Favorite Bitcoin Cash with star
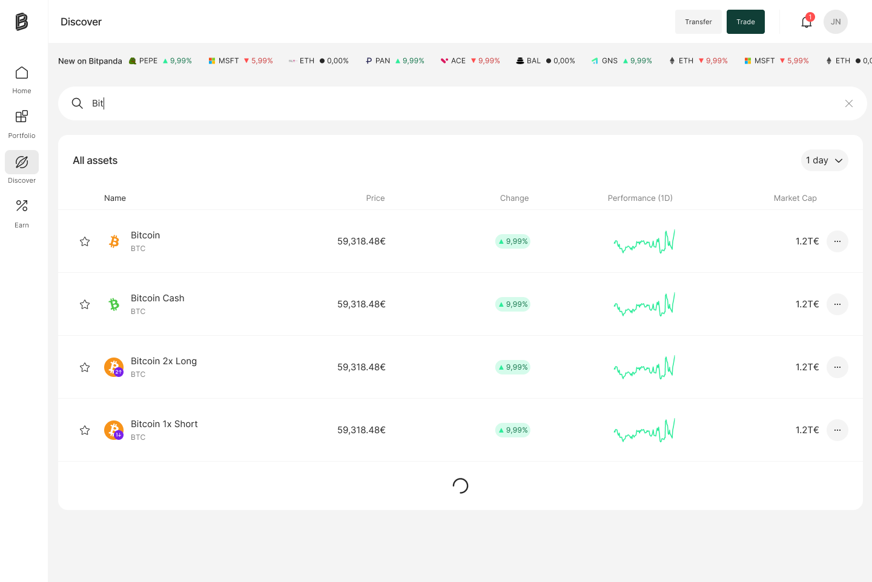 85,304
